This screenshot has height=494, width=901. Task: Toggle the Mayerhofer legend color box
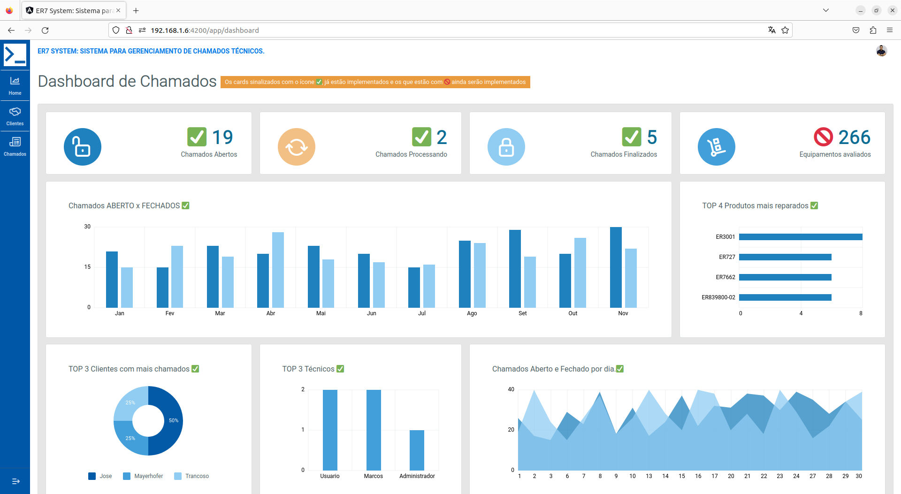coord(127,476)
